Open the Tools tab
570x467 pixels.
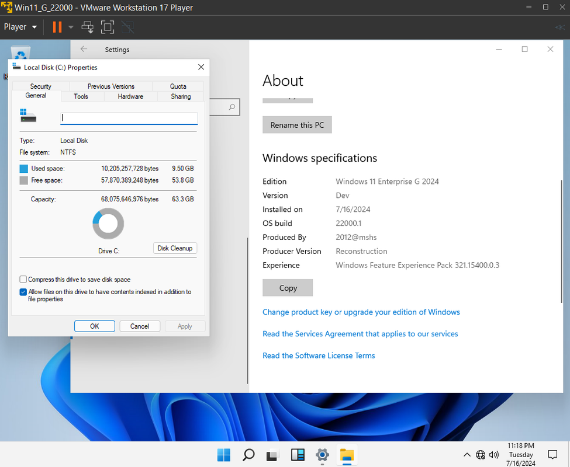81,96
